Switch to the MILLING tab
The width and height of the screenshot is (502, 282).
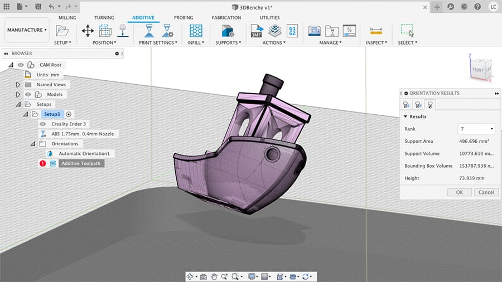click(67, 18)
